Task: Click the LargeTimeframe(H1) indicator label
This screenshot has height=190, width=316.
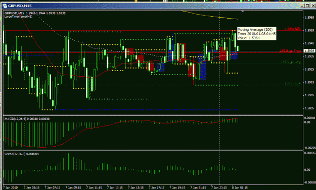Action: pyautogui.click(x=18, y=17)
